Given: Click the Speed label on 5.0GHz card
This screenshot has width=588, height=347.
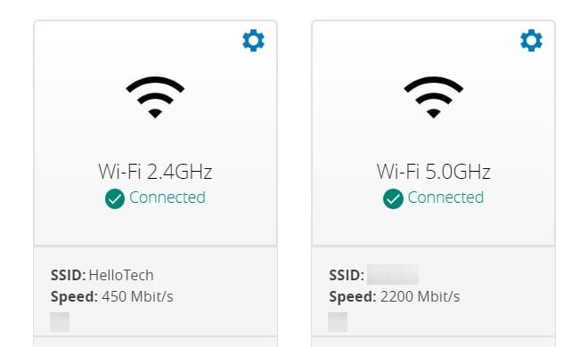Looking at the screenshot, I should click(353, 297).
